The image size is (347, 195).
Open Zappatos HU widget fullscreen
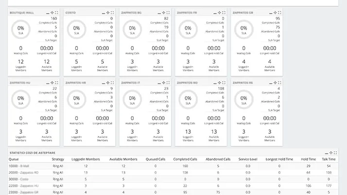click(57, 83)
